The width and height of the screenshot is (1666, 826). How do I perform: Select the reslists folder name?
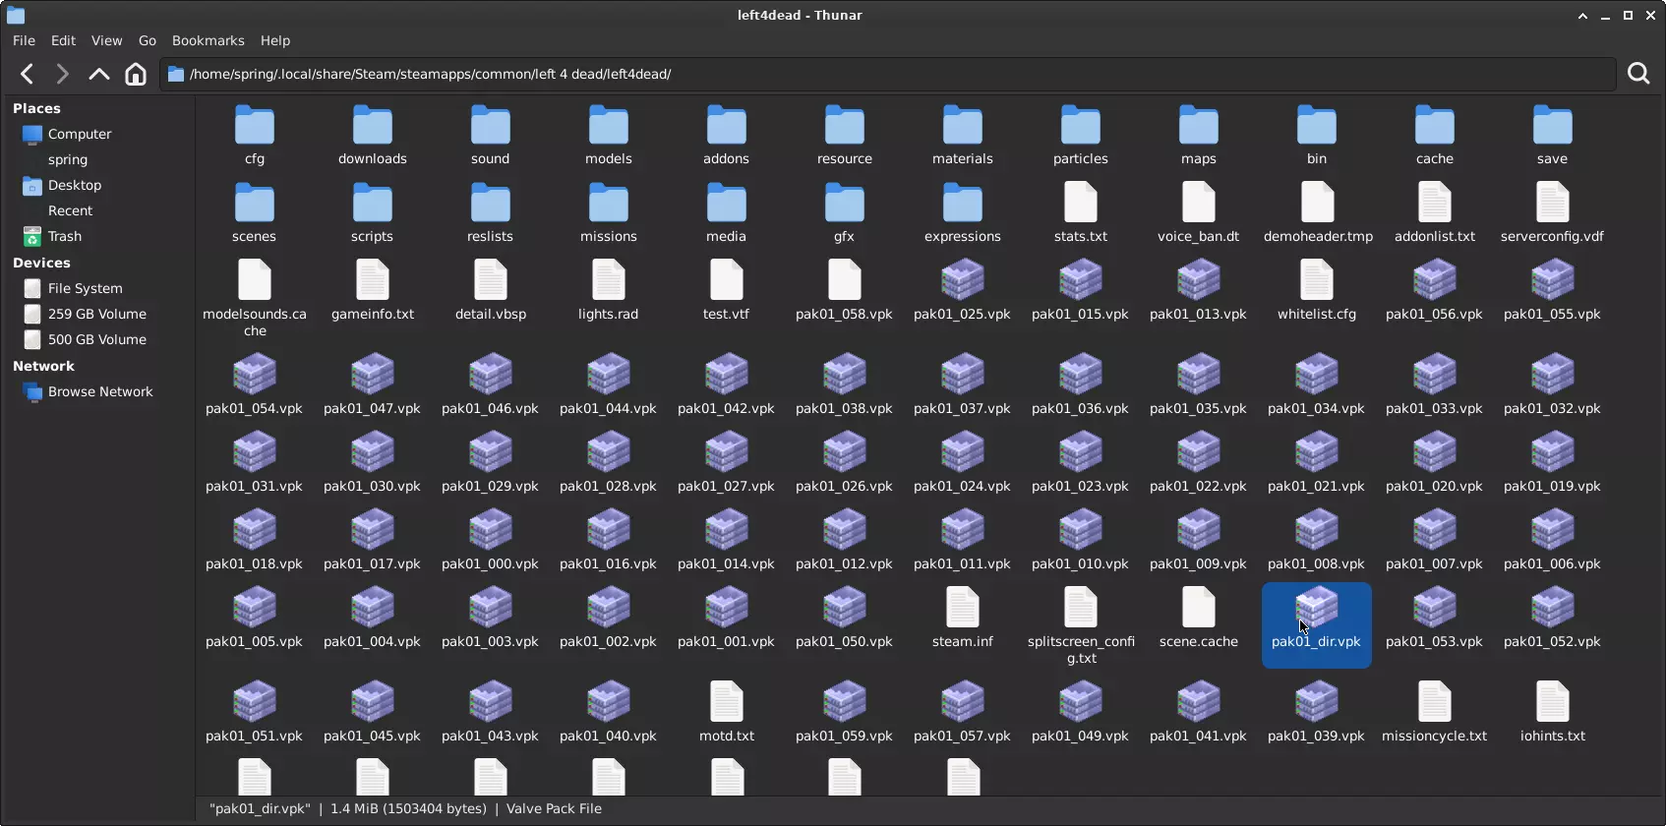[x=491, y=236]
